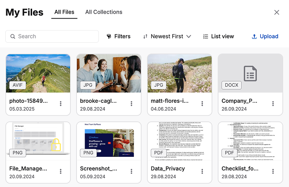This screenshot has height=187, width=289.
Task: Open the Filters panel
Action: coord(119,37)
